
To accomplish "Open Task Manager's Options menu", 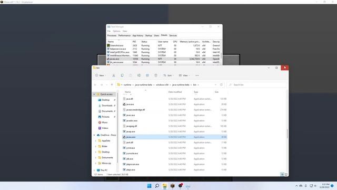I will coord(116,31).
